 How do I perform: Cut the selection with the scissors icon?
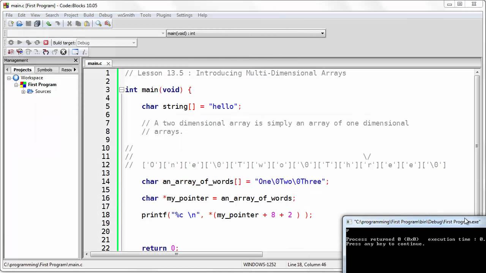click(x=69, y=24)
